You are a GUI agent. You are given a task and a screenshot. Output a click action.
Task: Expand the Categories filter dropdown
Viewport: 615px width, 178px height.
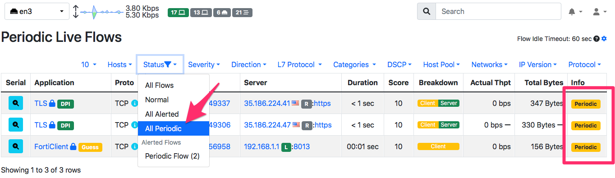[354, 64]
